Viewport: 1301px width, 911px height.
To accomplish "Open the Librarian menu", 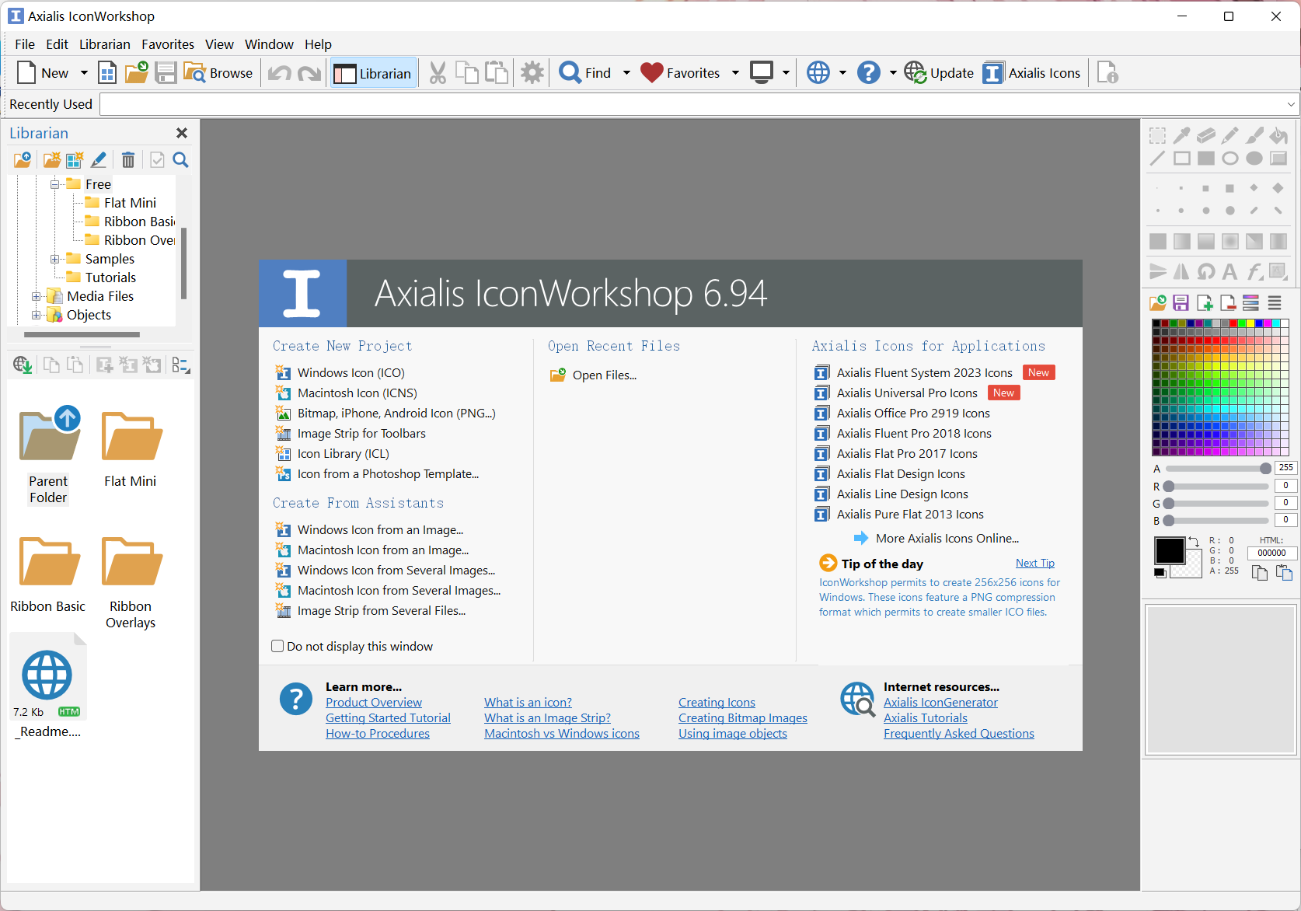I will [x=105, y=44].
